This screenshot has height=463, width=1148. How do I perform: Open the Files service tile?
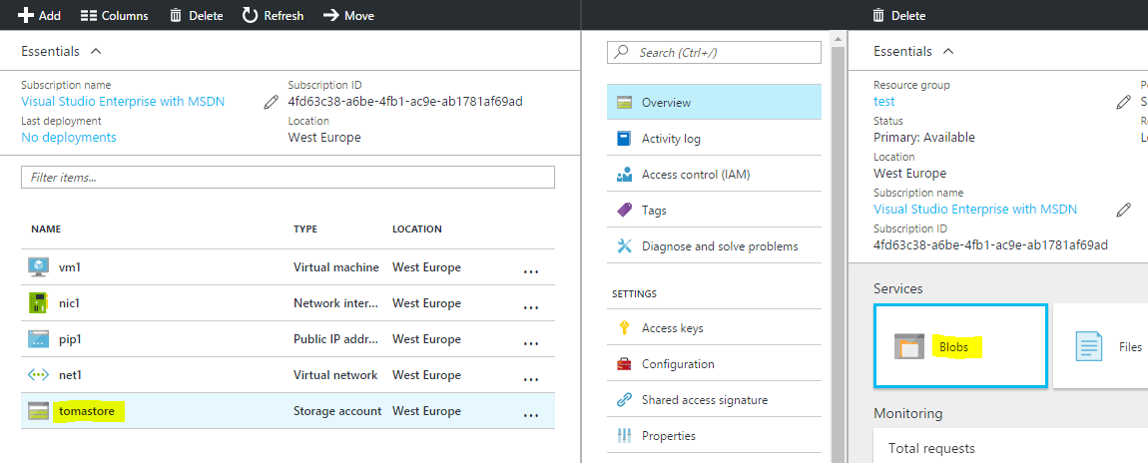coord(1100,346)
